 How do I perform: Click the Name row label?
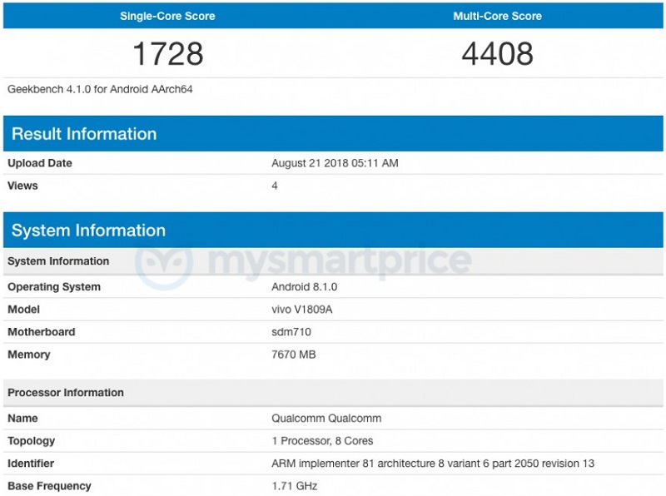coord(22,419)
